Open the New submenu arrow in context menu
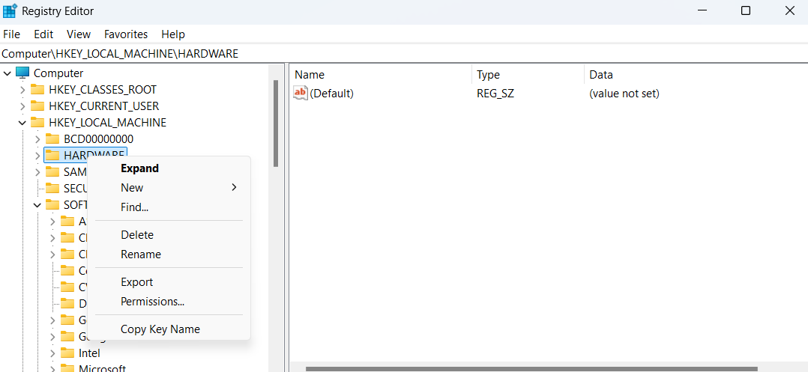 (234, 187)
